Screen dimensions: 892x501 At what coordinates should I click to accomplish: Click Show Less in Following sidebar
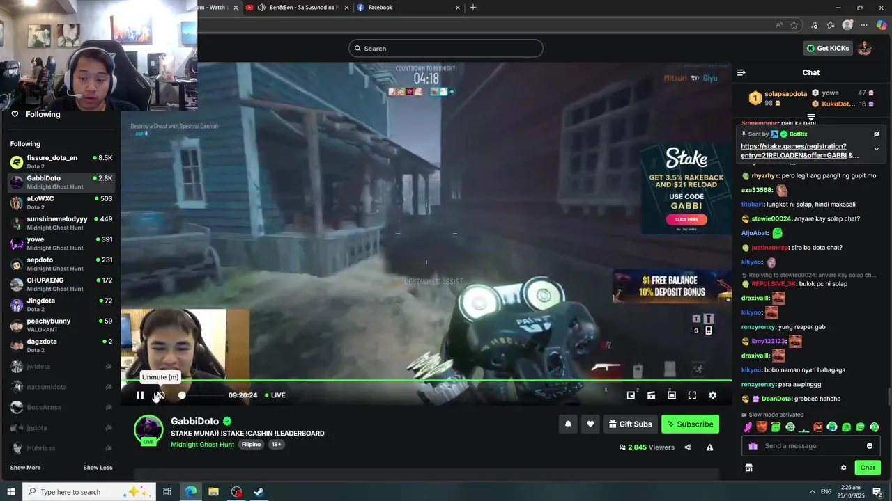(98, 468)
